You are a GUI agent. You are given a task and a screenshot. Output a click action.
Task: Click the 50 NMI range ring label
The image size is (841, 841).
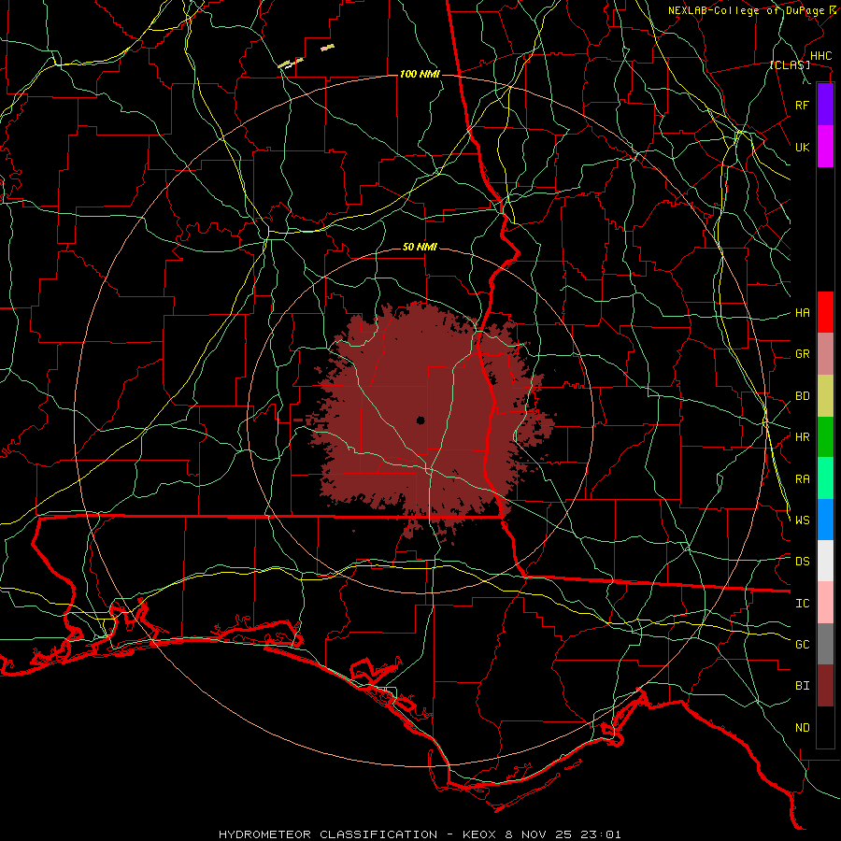click(420, 248)
